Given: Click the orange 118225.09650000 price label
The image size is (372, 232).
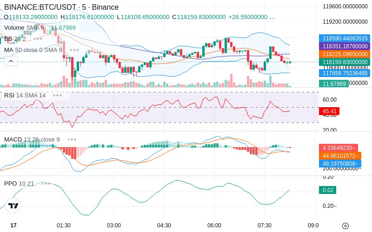Looking at the screenshot, I should pos(345,54).
